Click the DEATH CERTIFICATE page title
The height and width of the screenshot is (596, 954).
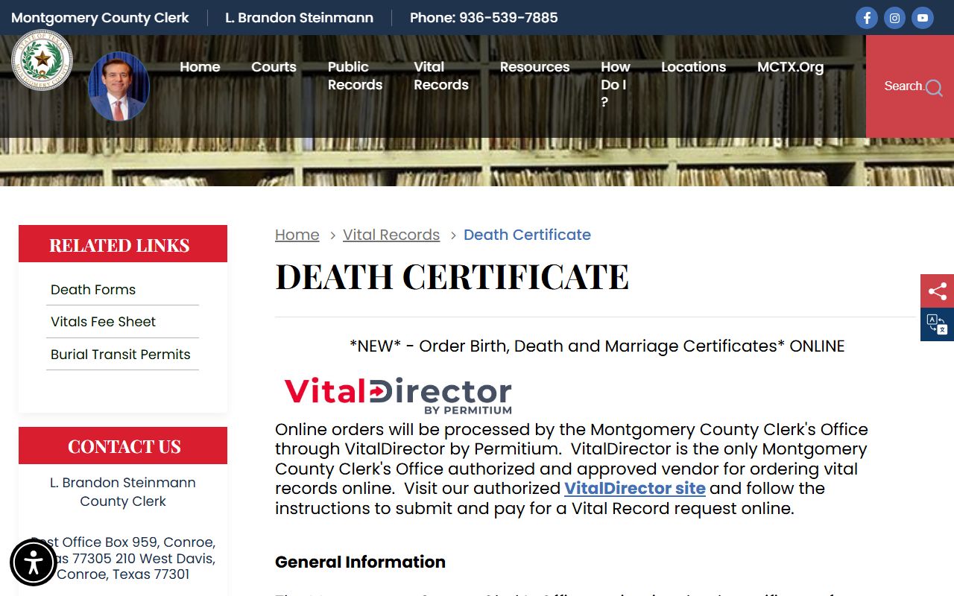(x=452, y=276)
